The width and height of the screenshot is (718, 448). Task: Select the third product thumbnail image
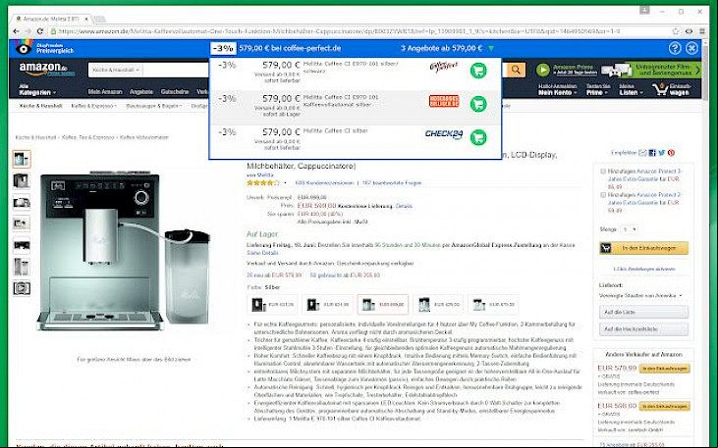[x=22, y=202]
